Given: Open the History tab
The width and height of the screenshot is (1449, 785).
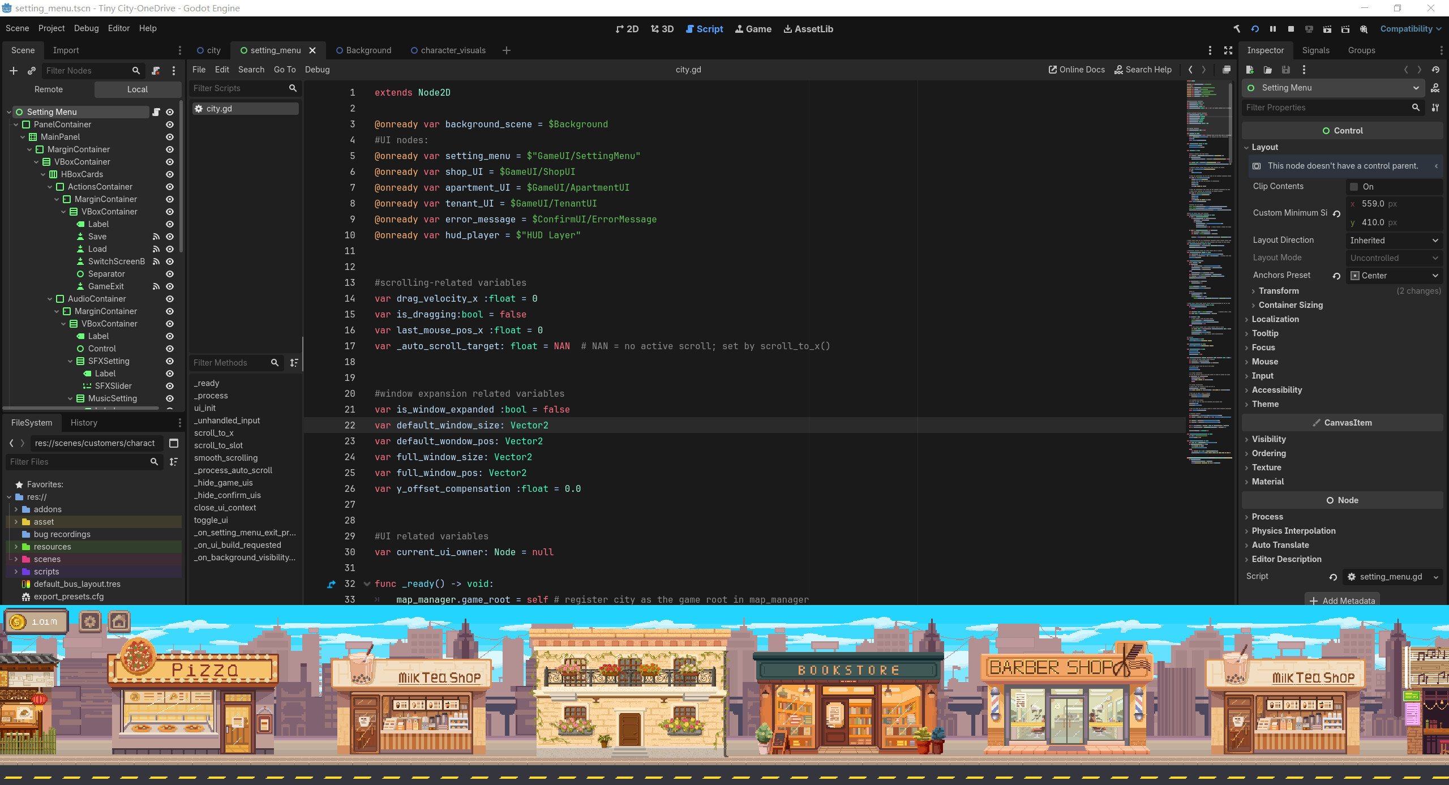Looking at the screenshot, I should click(84, 423).
